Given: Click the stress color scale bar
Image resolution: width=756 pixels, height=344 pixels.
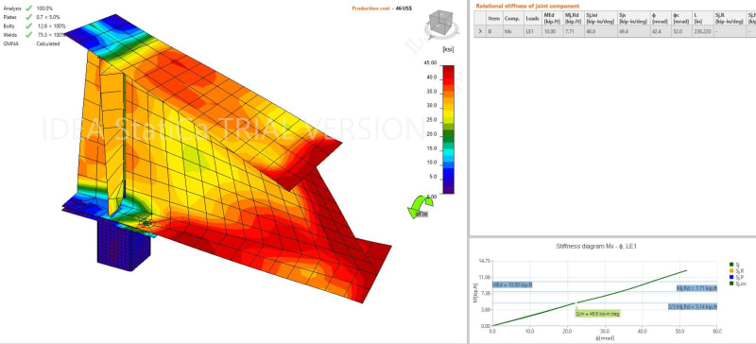Looking at the screenshot, I should [x=448, y=129].
